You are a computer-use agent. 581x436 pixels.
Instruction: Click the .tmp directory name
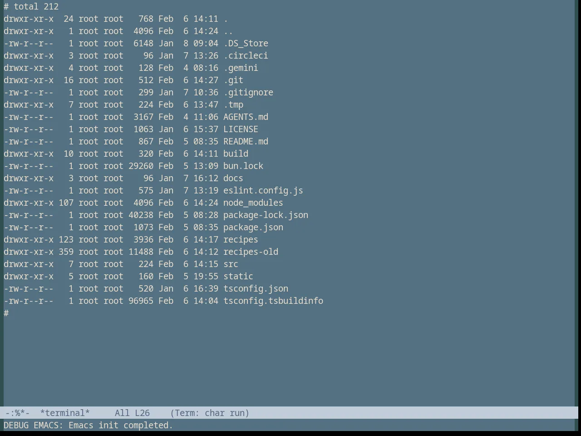233,105
